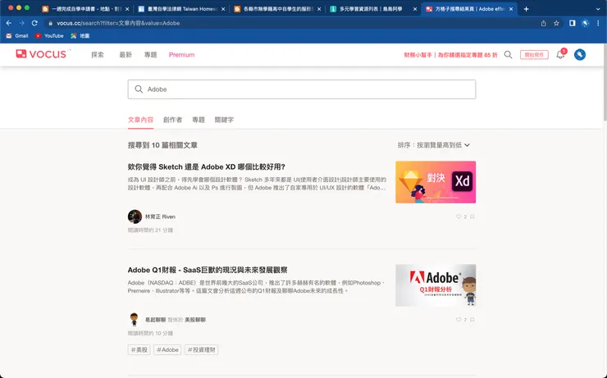607x378 pixels.
Task: Open author name 林育正 Riven
Action: tap(160, 216)
